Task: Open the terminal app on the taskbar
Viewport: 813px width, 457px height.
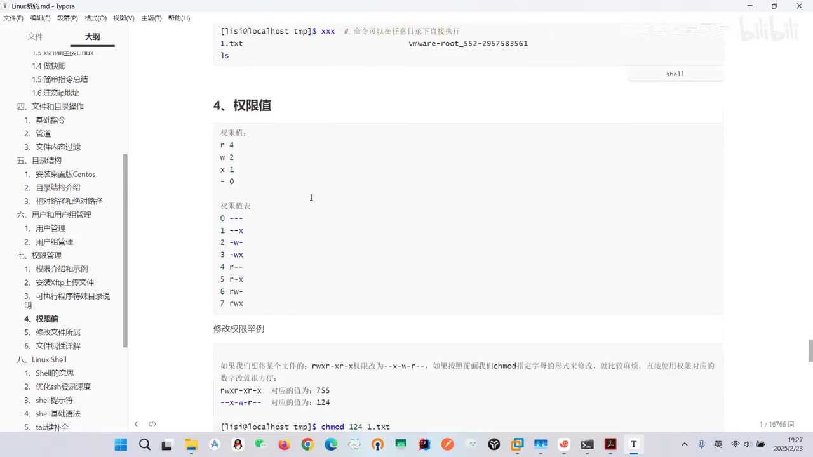Action: point(588,444)
